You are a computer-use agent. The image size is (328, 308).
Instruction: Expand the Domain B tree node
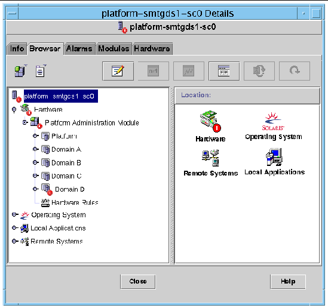click(x=36, y=162)
